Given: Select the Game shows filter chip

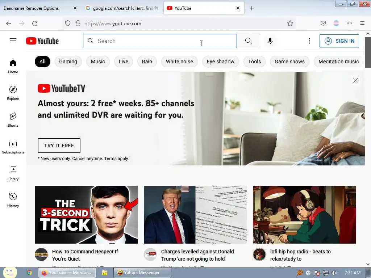Looking at the screenshot, I should (289, 62).
